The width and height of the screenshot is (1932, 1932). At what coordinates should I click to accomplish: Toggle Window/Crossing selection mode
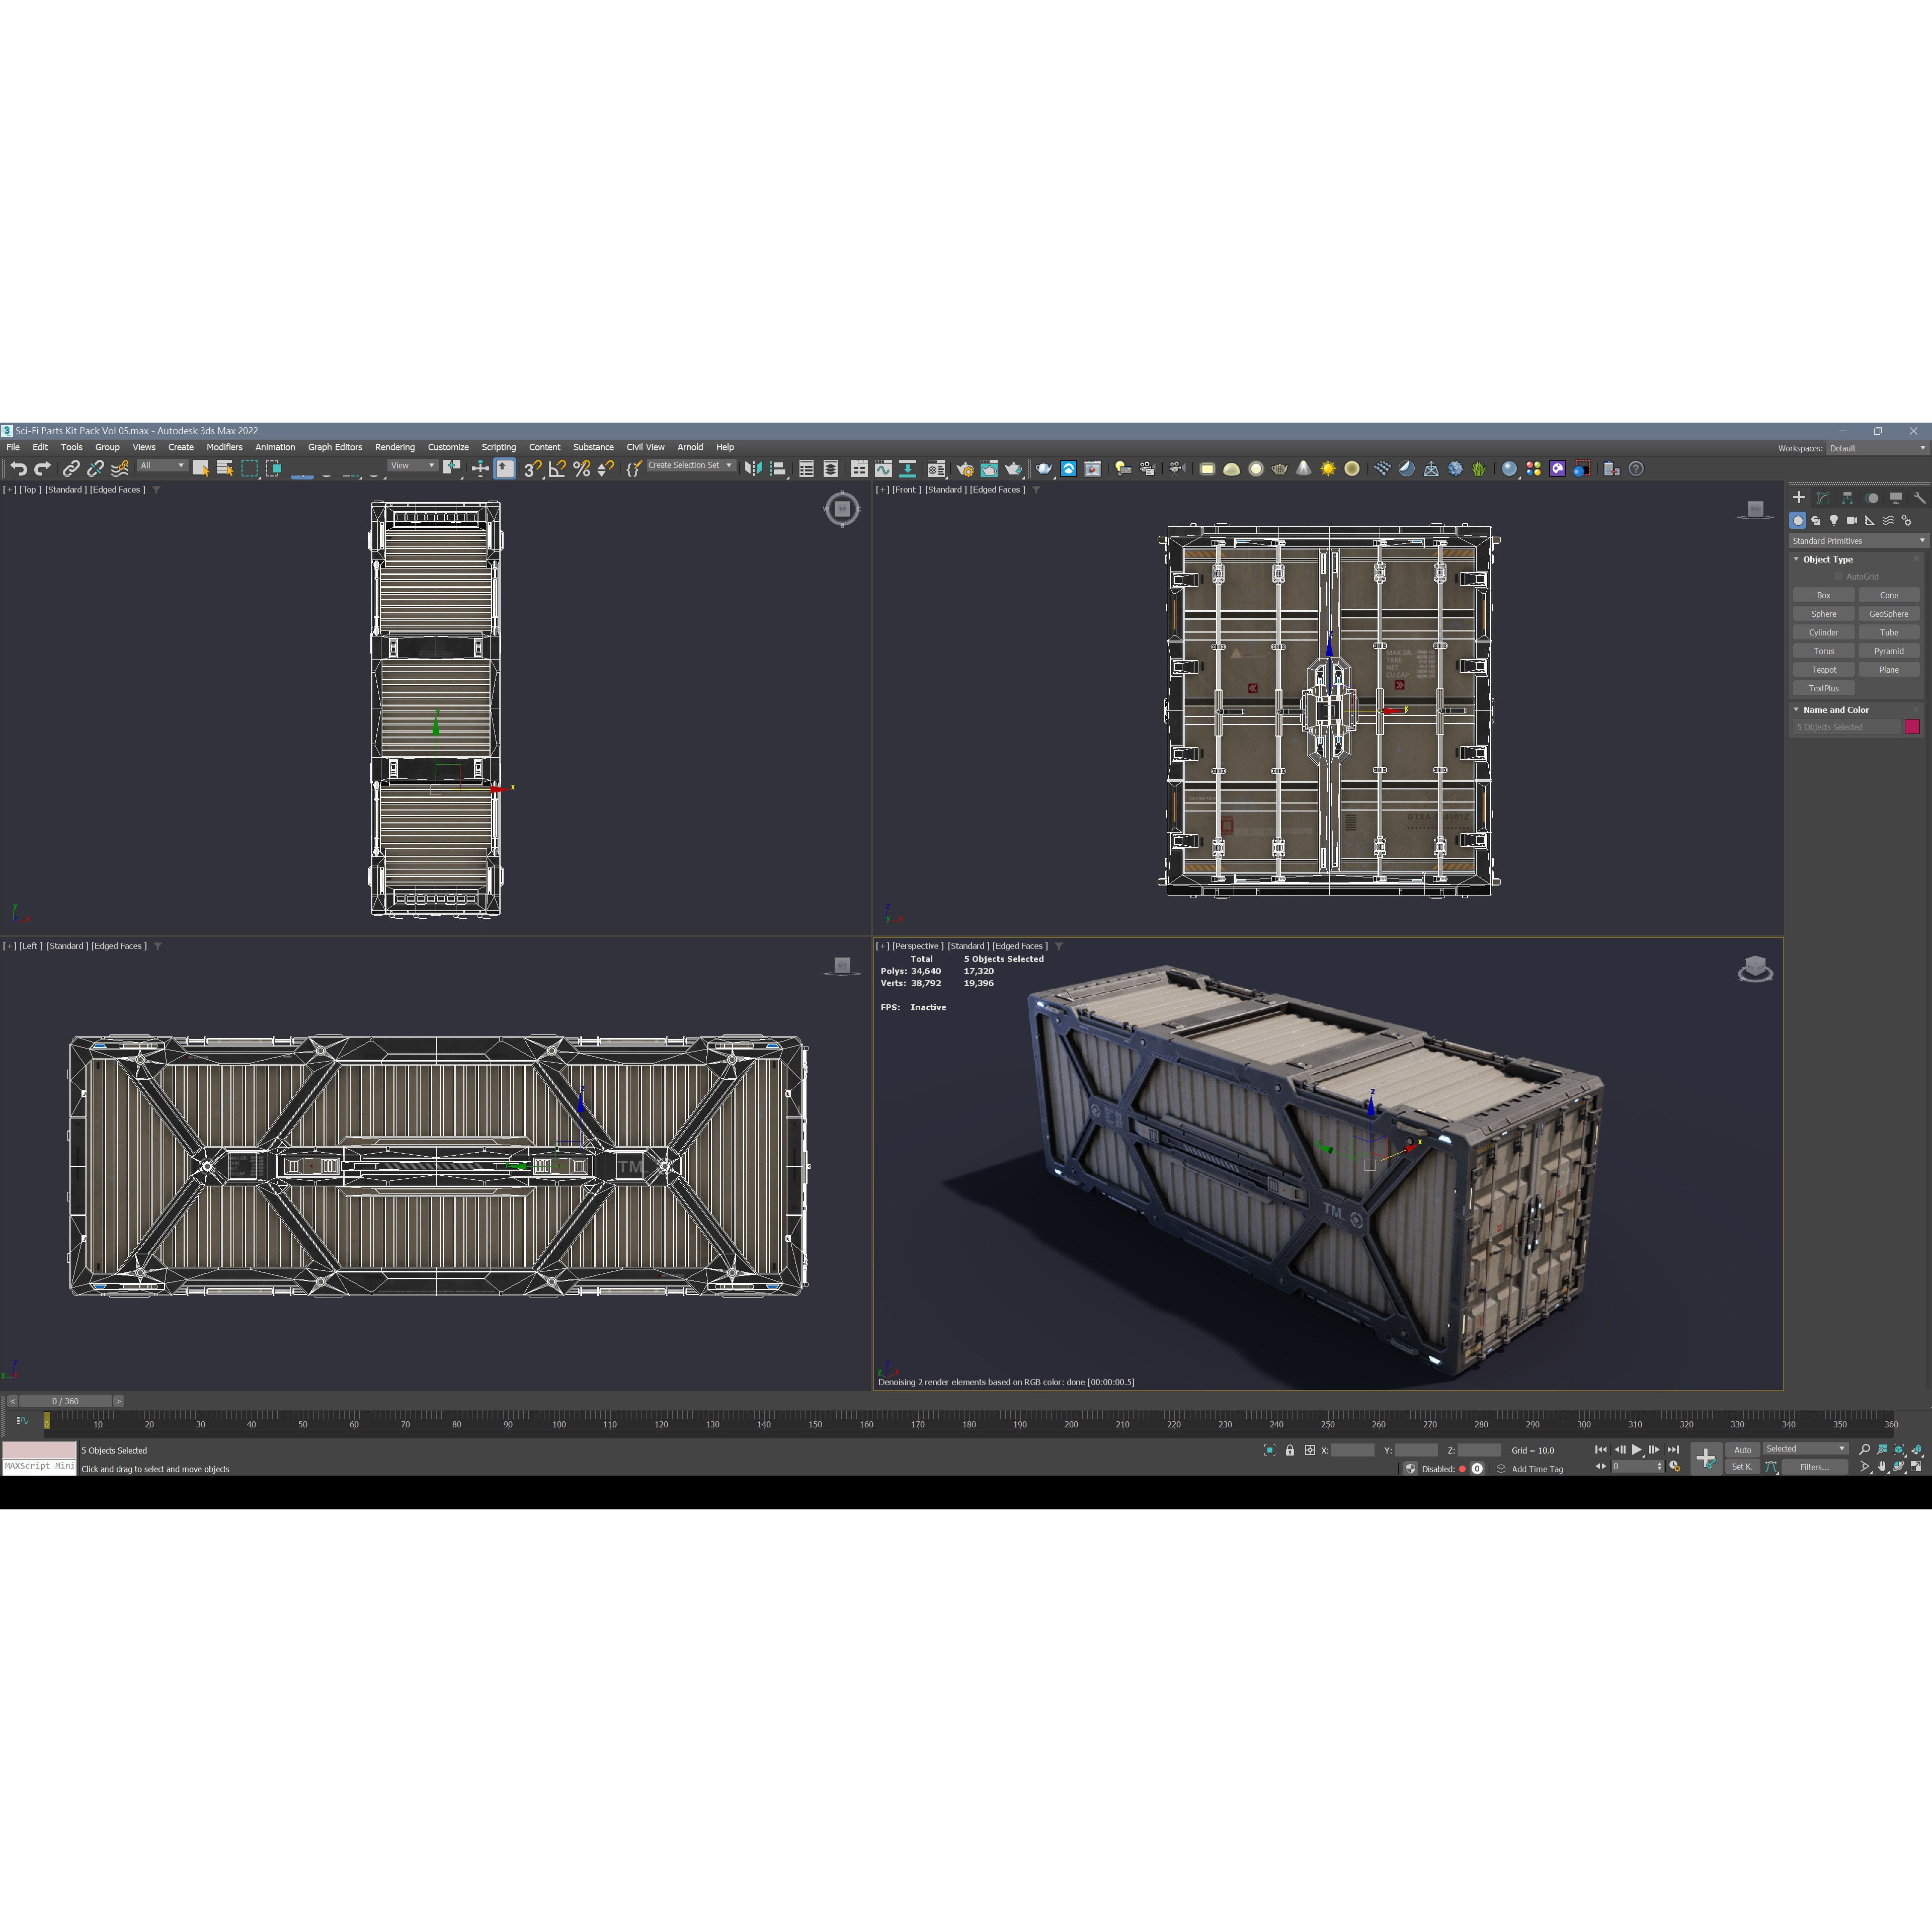click(x=273, y=469)
